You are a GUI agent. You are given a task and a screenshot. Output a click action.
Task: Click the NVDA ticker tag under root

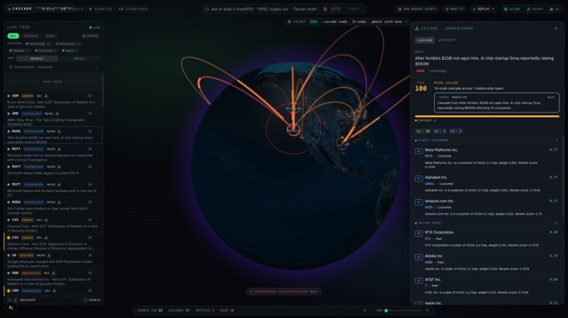click(420, 71)
